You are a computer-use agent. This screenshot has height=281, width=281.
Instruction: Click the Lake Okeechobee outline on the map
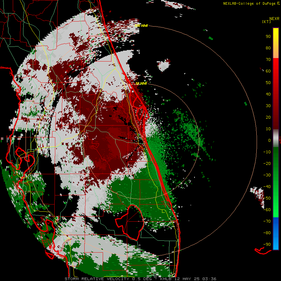(x=129, y=222)
